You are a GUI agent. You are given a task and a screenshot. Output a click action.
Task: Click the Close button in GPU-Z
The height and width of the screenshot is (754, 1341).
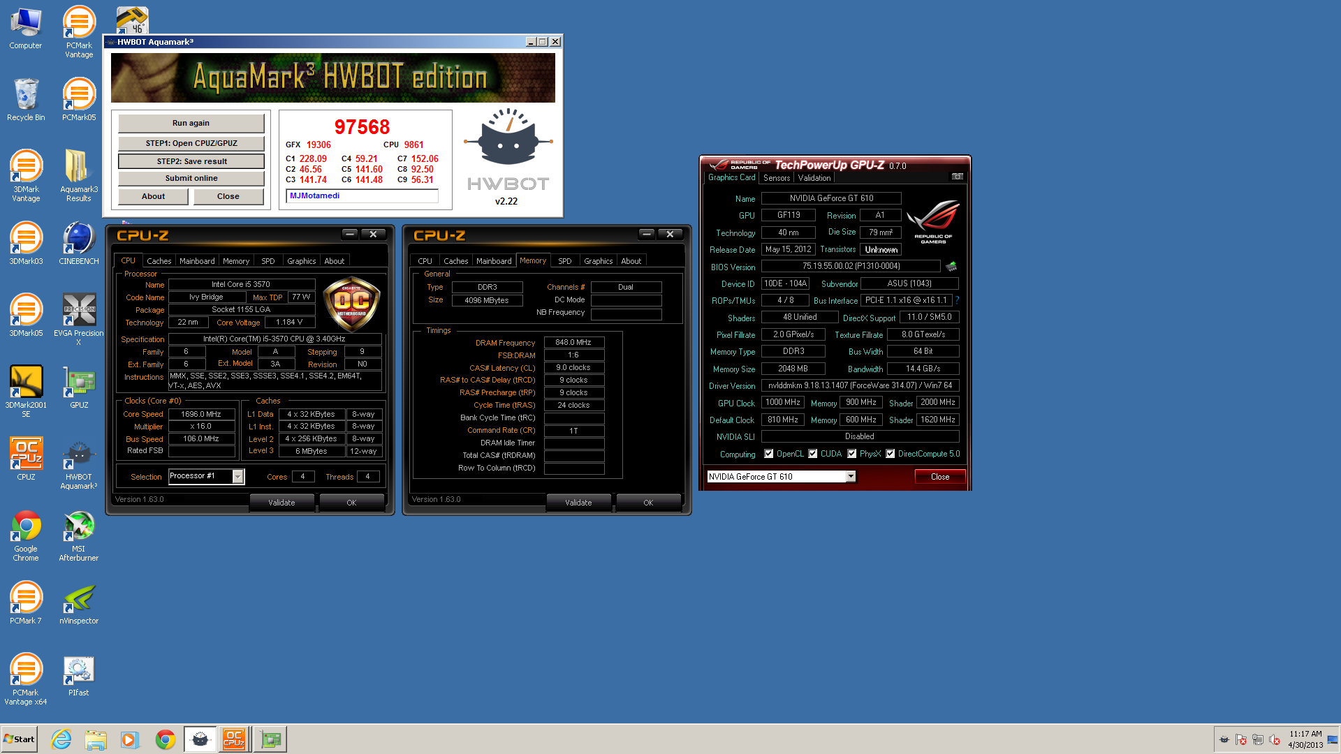click(x=940, y=477)
